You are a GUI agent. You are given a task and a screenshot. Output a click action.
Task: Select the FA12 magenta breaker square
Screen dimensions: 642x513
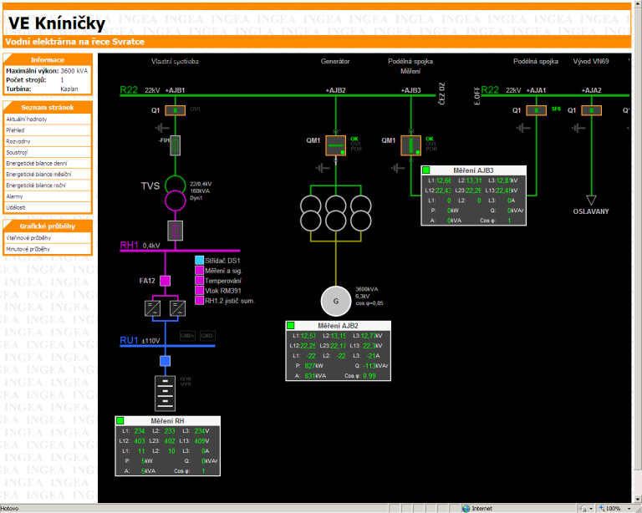click(x=165, y=281)
